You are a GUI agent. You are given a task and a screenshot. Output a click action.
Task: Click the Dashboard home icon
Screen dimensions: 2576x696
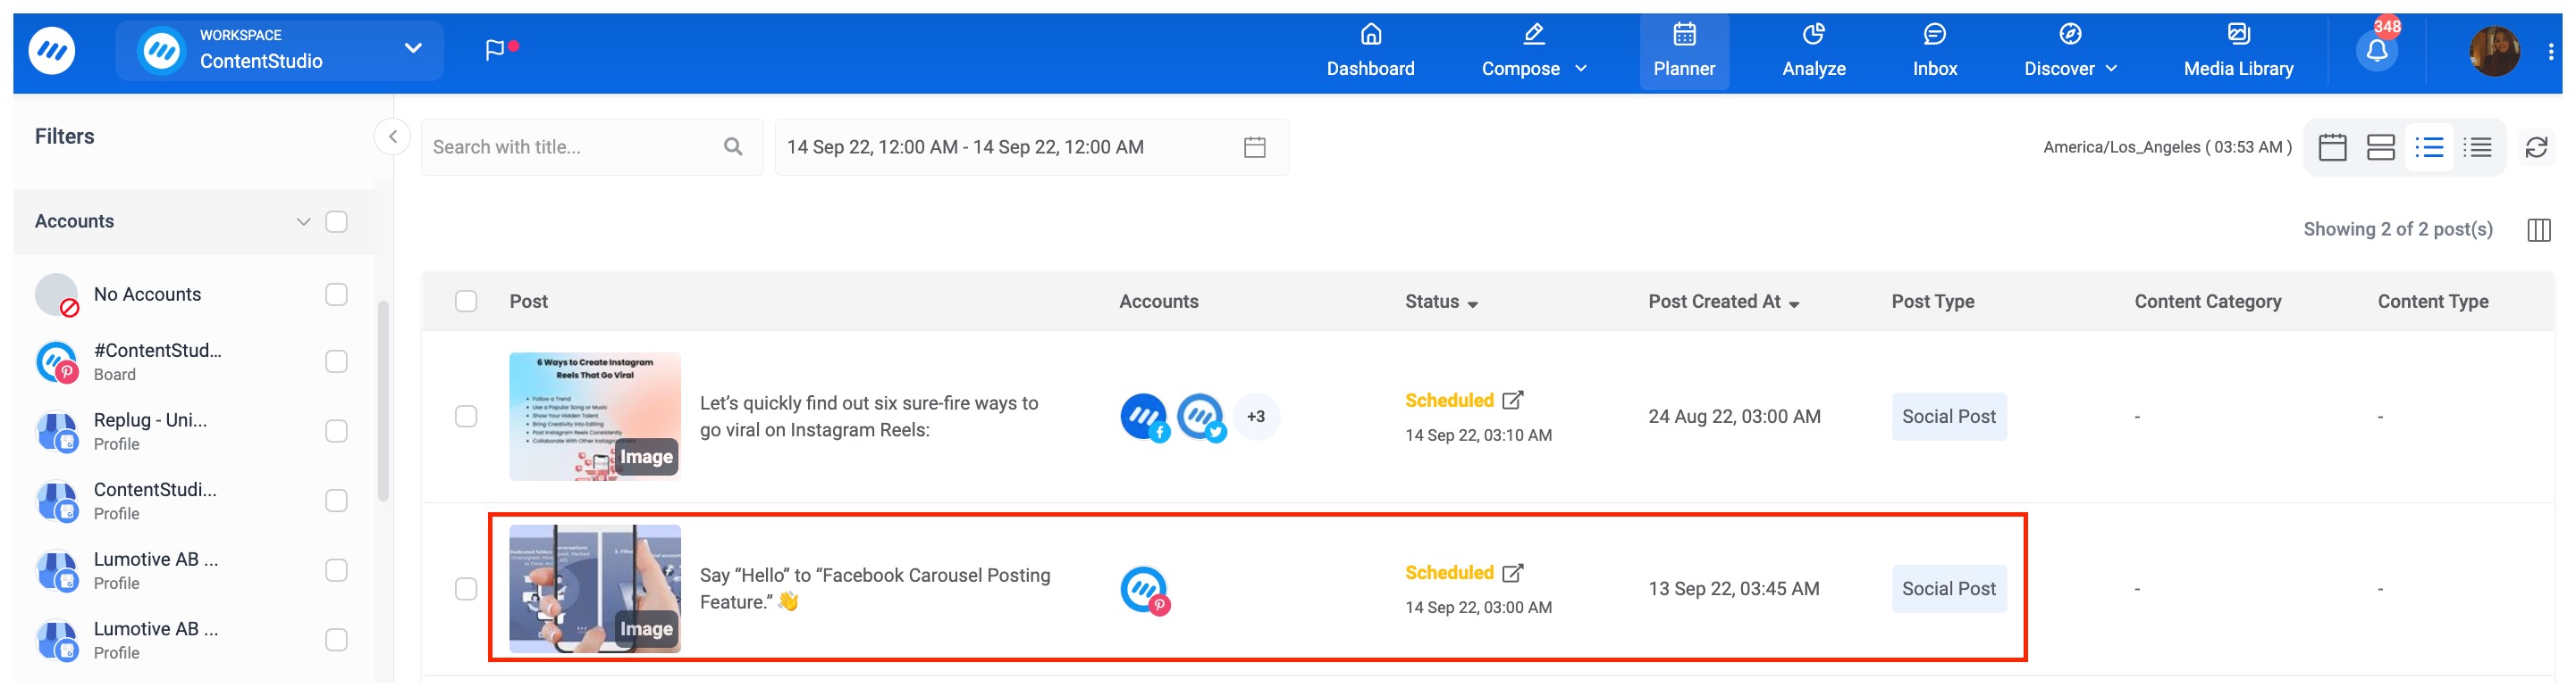(x=1371, y=35)
